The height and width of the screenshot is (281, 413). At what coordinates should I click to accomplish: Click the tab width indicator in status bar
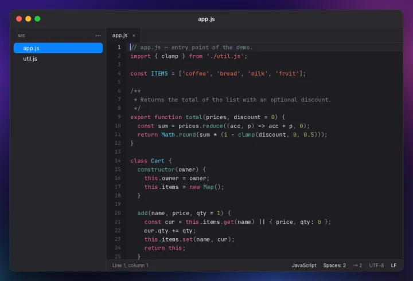click(357, 265)
